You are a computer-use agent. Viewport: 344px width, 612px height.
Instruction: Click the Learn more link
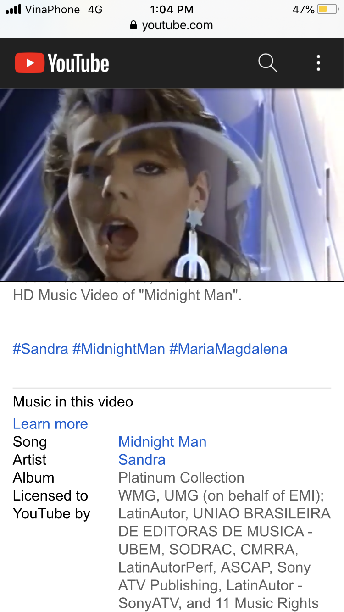[50, 424]
